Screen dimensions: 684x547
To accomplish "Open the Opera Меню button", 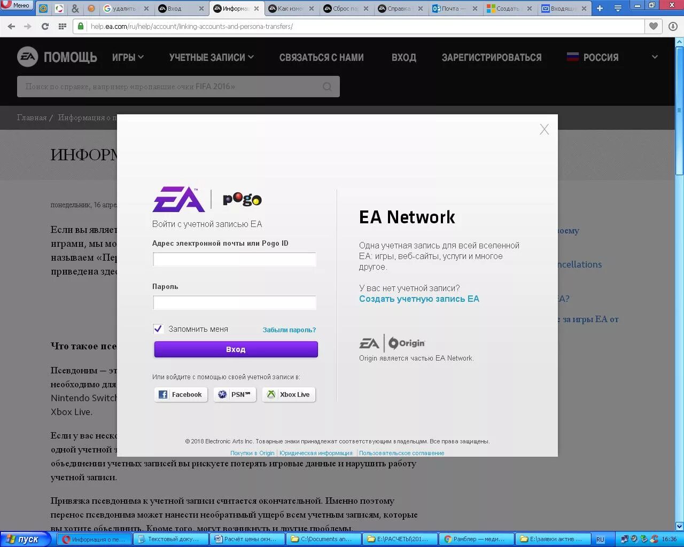I will tap(16, 5).
